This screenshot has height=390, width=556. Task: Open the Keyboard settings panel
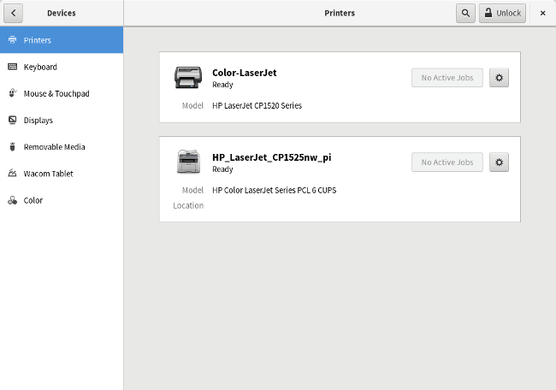point(40,67)
